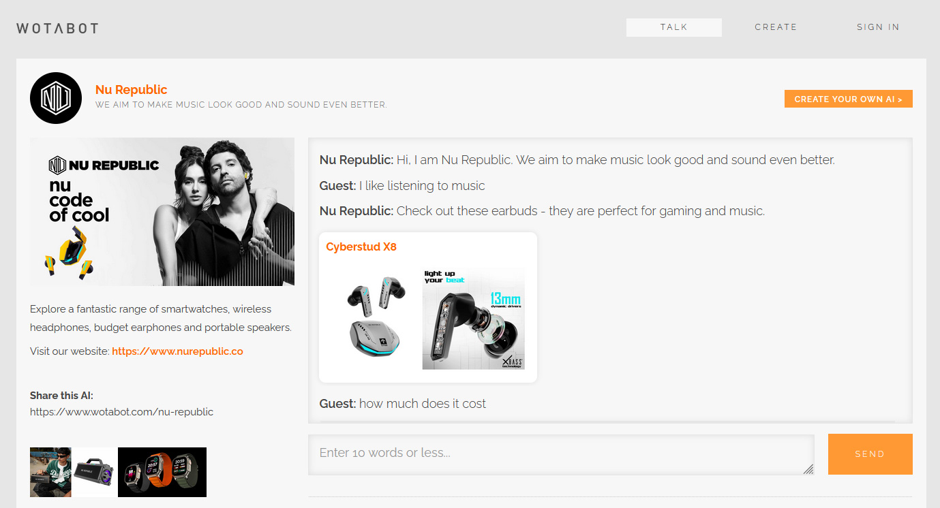Go to SIGN IN
Image resolution: width=940 pixels, height=508 pixels.
pos(878,27)
